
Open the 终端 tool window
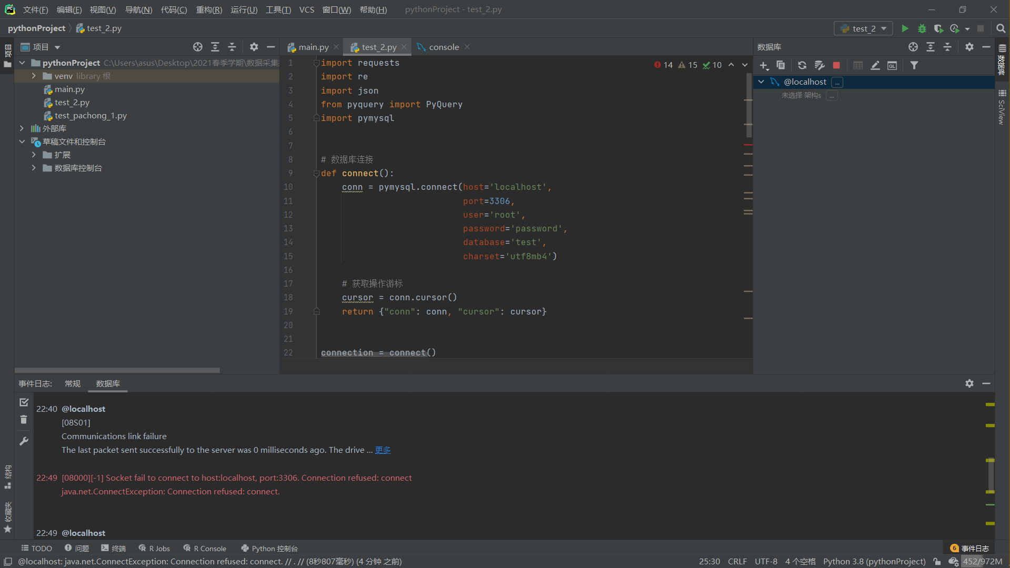pos(114,548)
